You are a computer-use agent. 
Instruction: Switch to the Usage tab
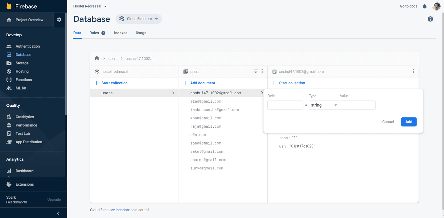[141, 33]
